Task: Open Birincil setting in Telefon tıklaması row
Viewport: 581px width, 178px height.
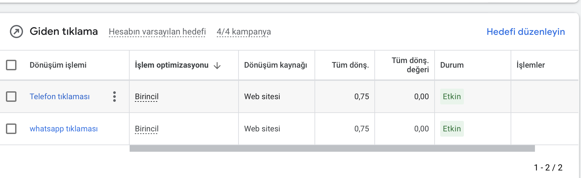Action: pos(147,97)
